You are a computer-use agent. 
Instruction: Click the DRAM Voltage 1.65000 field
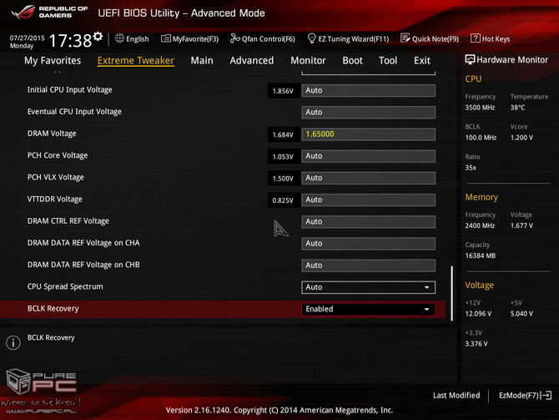tap(368, 134)
